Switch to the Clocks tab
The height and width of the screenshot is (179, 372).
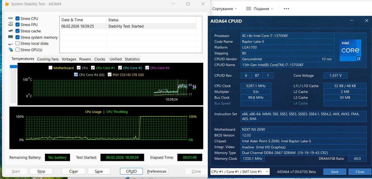(x=100, y=59)
